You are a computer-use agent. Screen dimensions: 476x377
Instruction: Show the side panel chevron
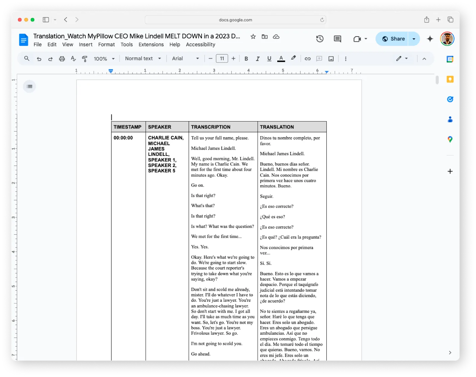pyautogui.click(x=450, y=353)
